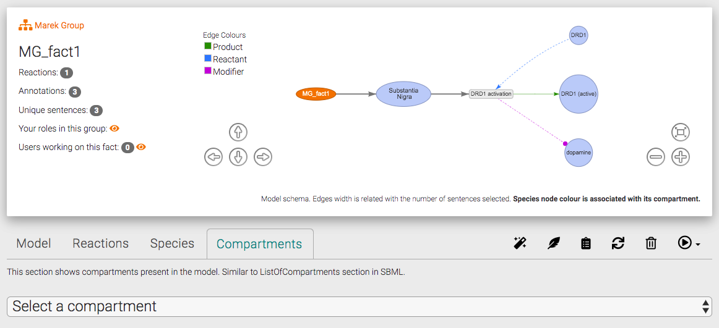
Task: Fit the graph to view
Action: click(x=681, y=132)
